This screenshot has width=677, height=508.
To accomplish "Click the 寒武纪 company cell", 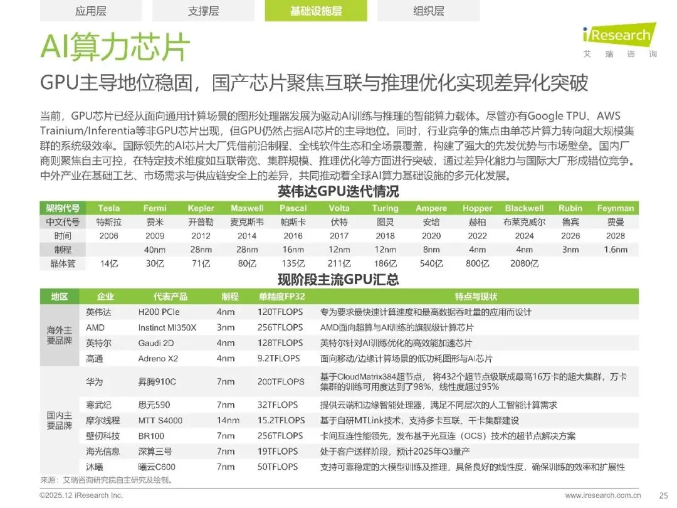I will [98, 405].
